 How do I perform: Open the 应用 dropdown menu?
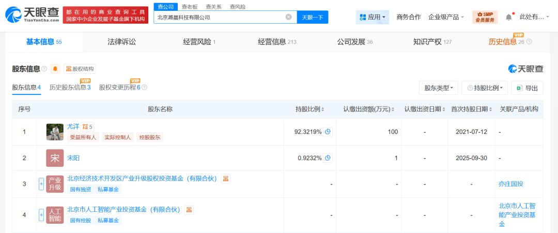(372, 17)
